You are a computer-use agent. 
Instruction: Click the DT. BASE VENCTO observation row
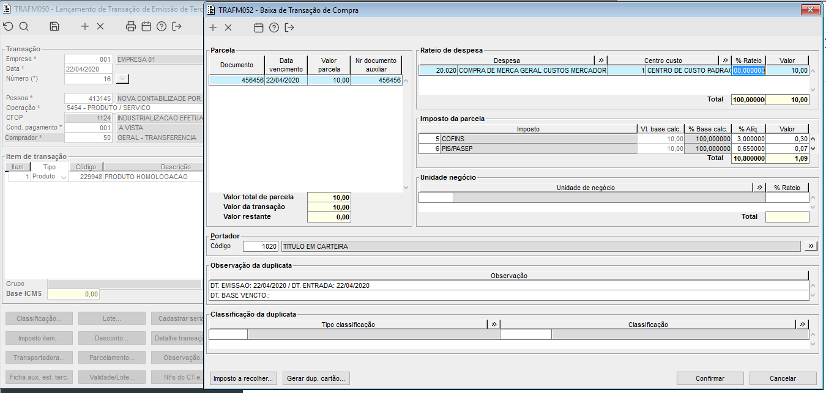pos(508,295)
